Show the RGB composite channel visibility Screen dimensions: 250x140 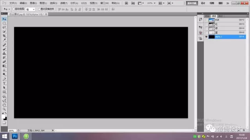click(x=206, y=20)
